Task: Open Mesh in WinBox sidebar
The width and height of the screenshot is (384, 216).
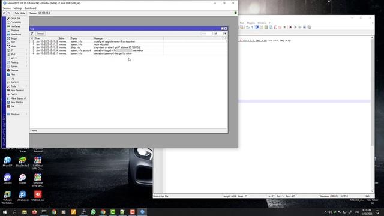Action: [x=13, y=46]
